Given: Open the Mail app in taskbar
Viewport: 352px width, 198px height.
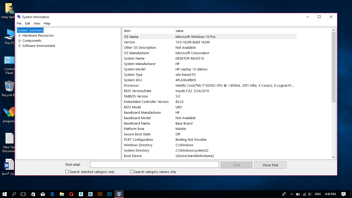Looking at the screenshot, I should click(43, 194).
